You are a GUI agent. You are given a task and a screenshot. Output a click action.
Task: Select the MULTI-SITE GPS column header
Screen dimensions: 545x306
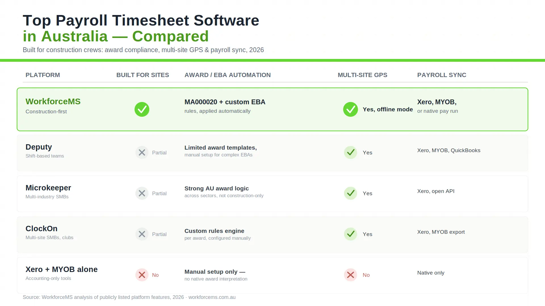[x=362, y=75]
